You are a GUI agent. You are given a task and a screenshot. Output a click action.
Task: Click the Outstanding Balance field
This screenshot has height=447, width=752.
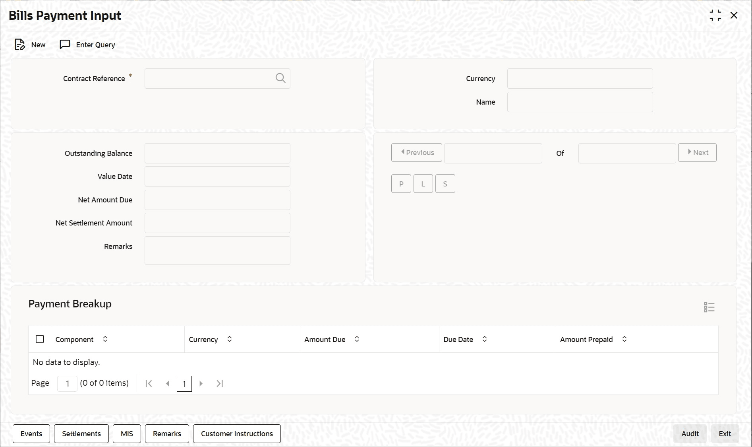click(x=217, y=153)
